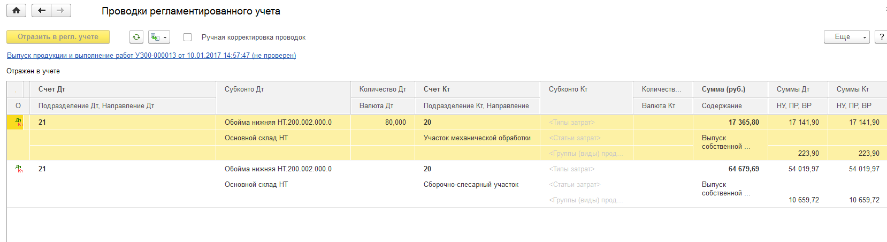Screen dimensions: 887x242
Task: Click the Участок механической обработки cell
Action: tap(477, 138)
